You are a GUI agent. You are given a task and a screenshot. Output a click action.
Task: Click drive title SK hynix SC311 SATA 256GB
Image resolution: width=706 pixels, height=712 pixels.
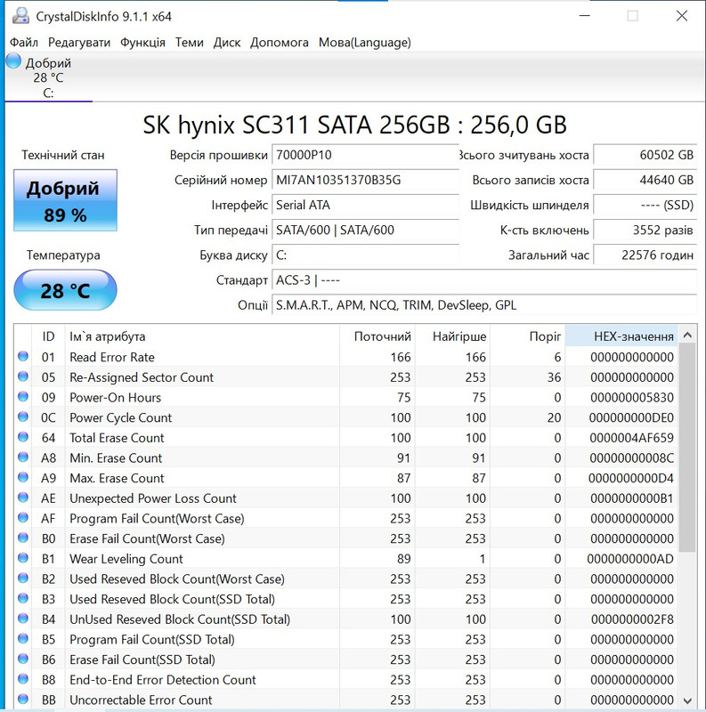click(354, 125)
